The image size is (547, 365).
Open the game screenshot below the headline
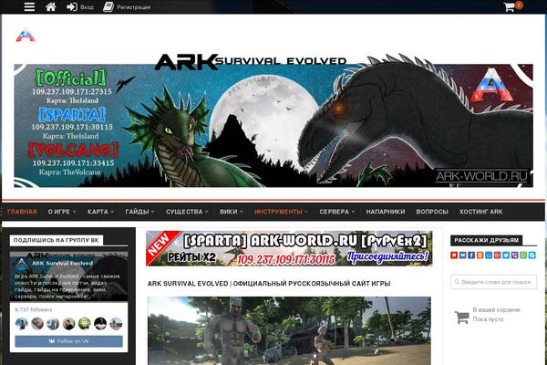tap(289, 330)
